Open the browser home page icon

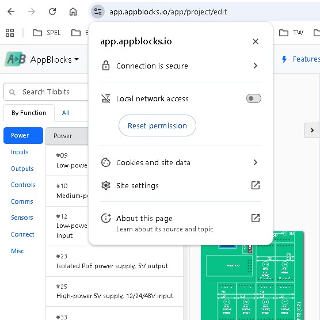[x=73, y=12]
